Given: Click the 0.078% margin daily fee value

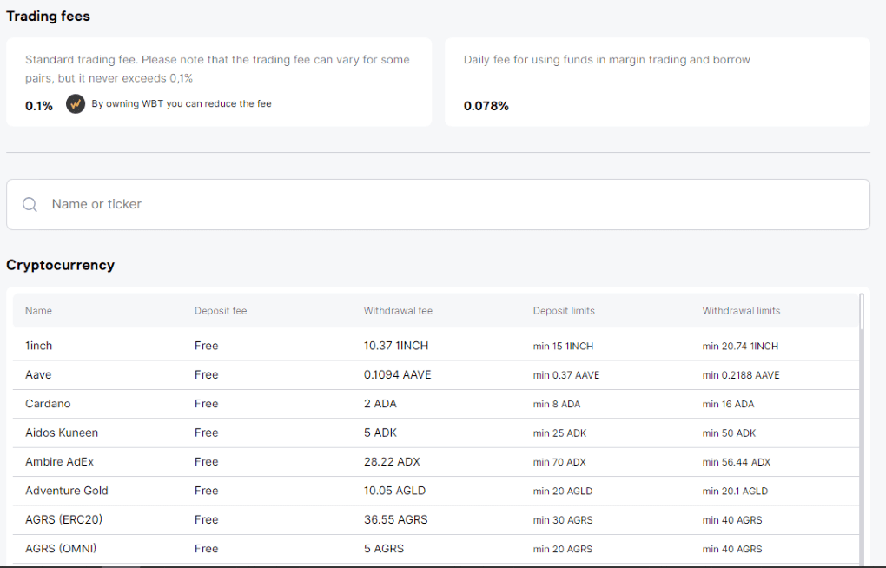Looking at the screenshot, I should (486, 106).
